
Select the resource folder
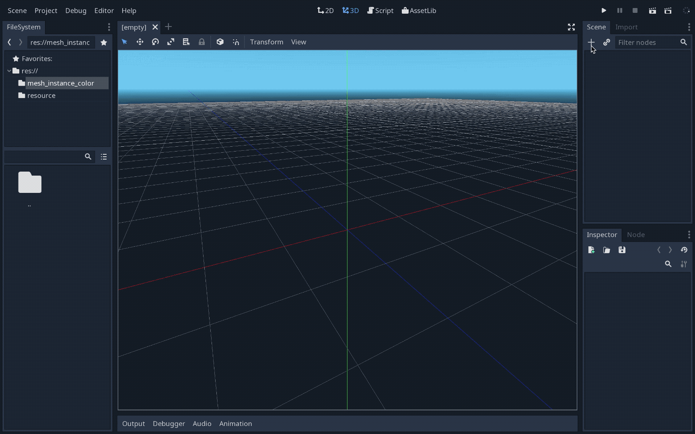tap(41, 96)
